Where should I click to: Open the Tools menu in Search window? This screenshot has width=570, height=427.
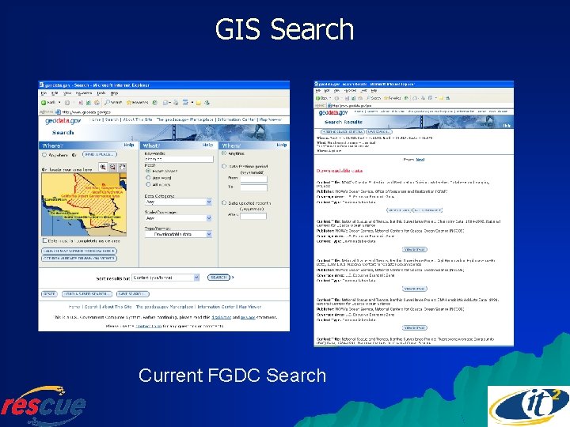coord(101,93)
